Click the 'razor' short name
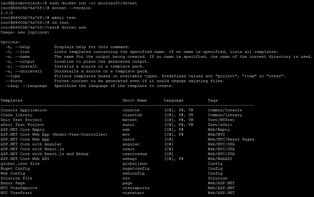The width and height of the screenshot is (314, 197). tap(129, 139)
